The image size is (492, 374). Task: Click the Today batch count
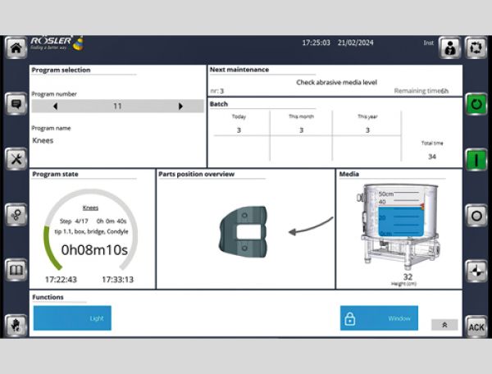click(239, 130)
